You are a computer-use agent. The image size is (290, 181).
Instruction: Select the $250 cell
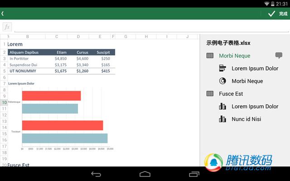pyautogui.click(x=106, y=58)
